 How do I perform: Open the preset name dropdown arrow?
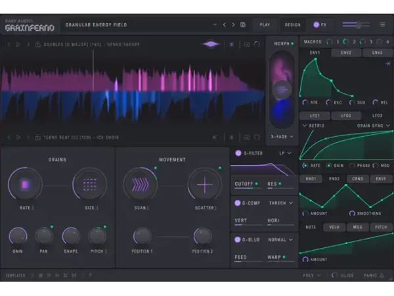coord(215,25)
